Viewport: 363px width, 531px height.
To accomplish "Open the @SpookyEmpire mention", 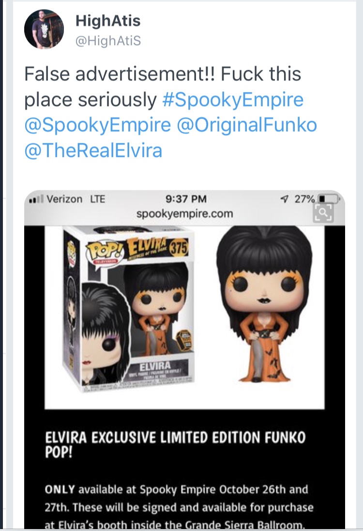I will pyautogui.click(x=98, y=125).
